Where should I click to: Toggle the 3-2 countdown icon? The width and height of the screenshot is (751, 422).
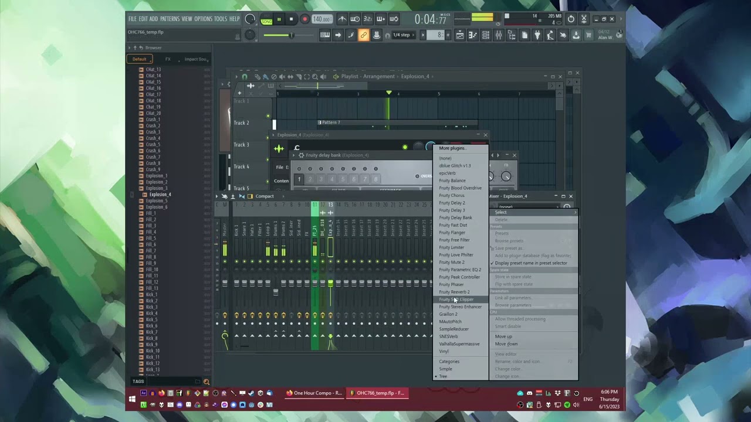(x=368, y=19)
